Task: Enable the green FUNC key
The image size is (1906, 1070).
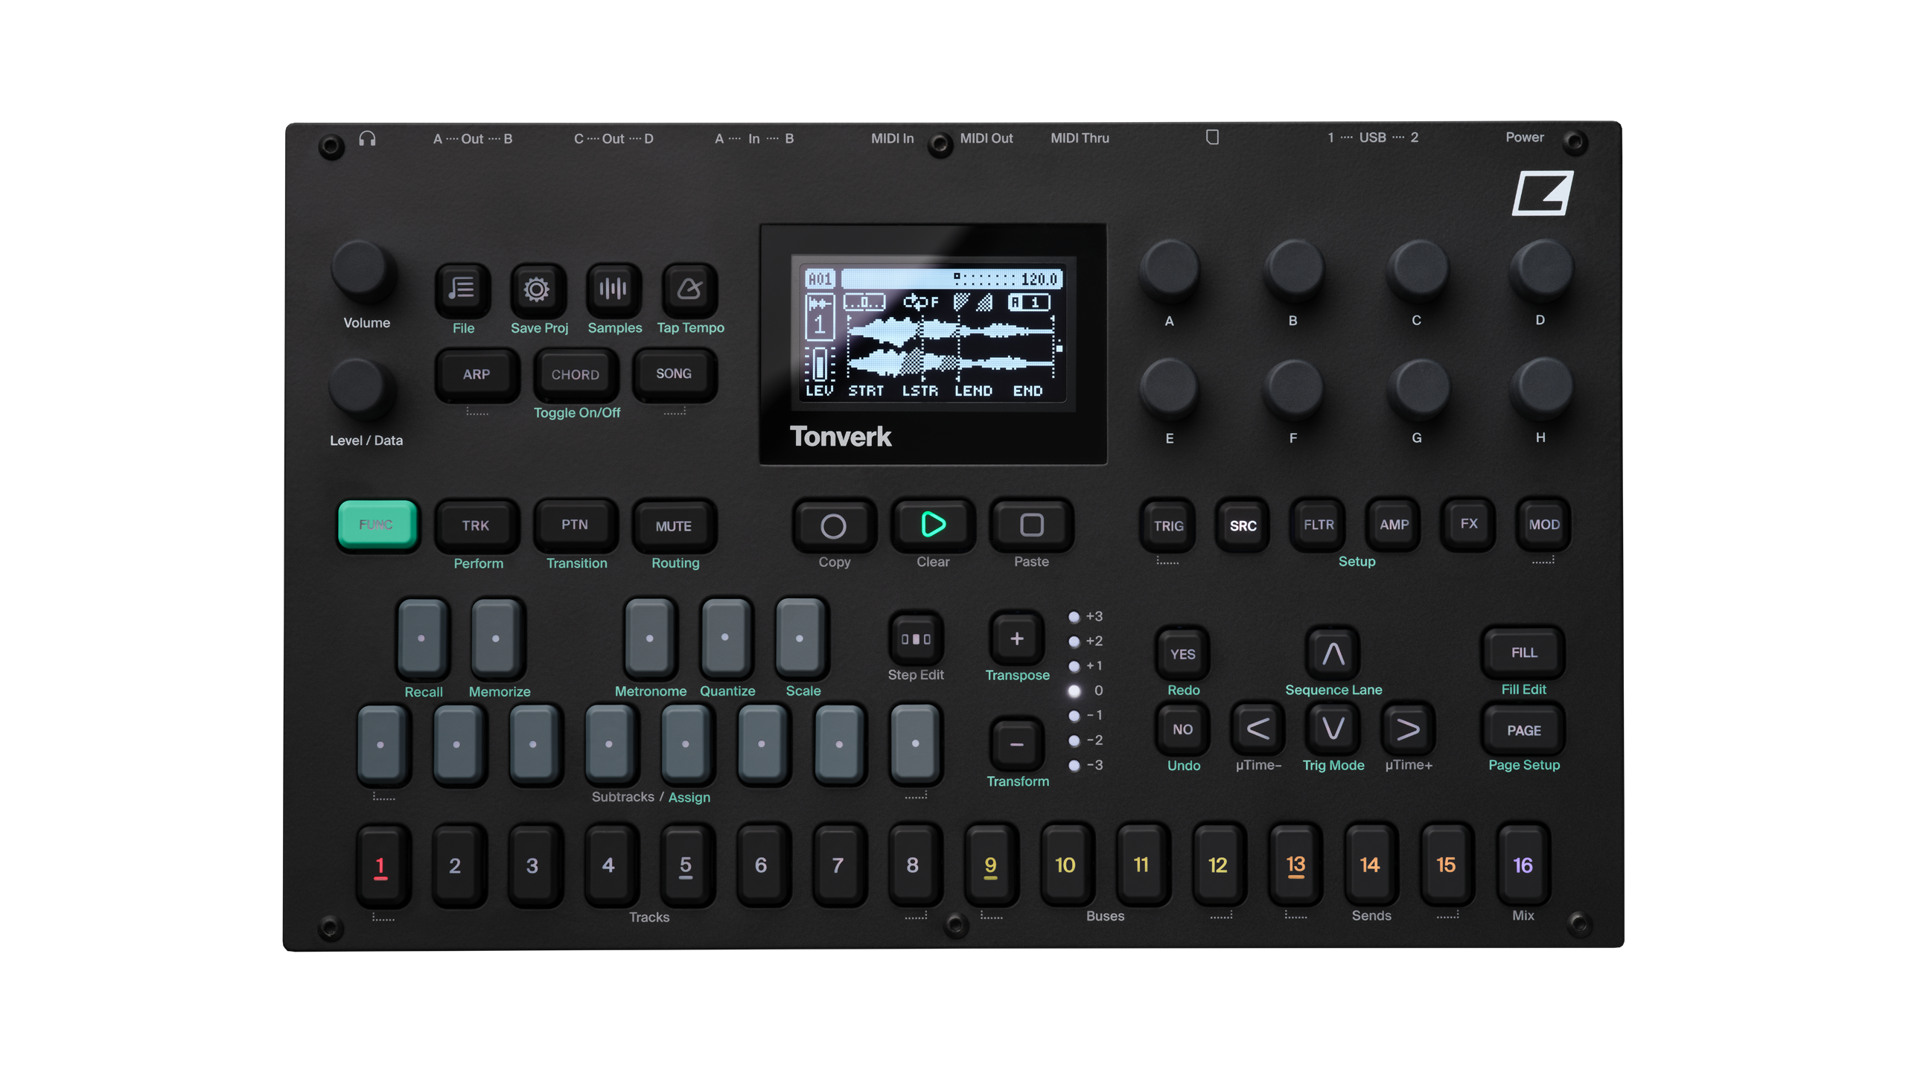Action: click(377, 525)
